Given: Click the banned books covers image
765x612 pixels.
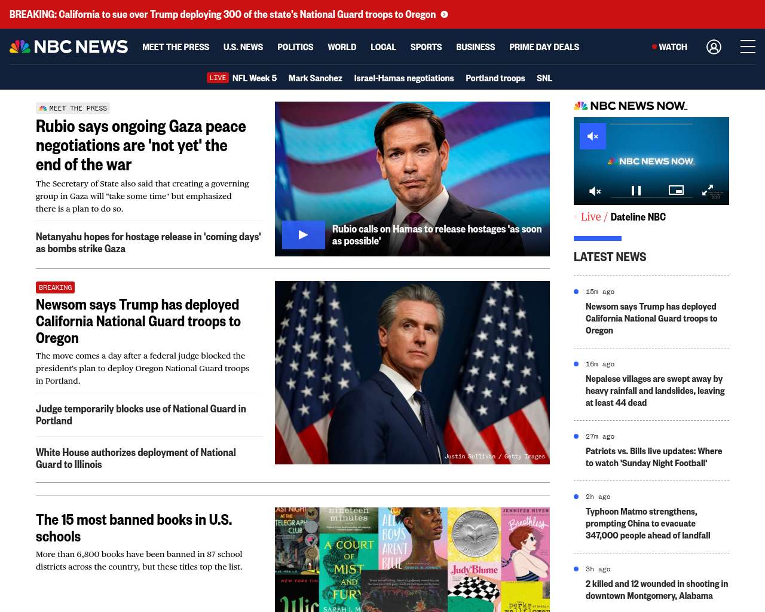Looking at the screenshot, I should pos(412,559).
